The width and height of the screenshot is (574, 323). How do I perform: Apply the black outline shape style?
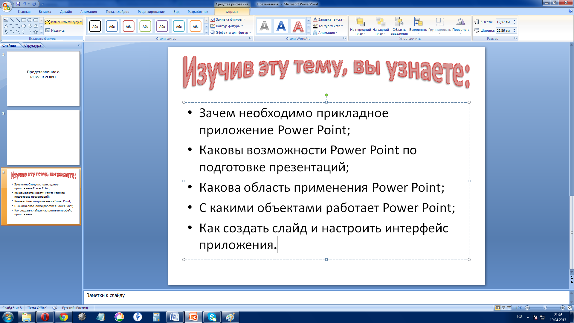[x=95, y=26]
